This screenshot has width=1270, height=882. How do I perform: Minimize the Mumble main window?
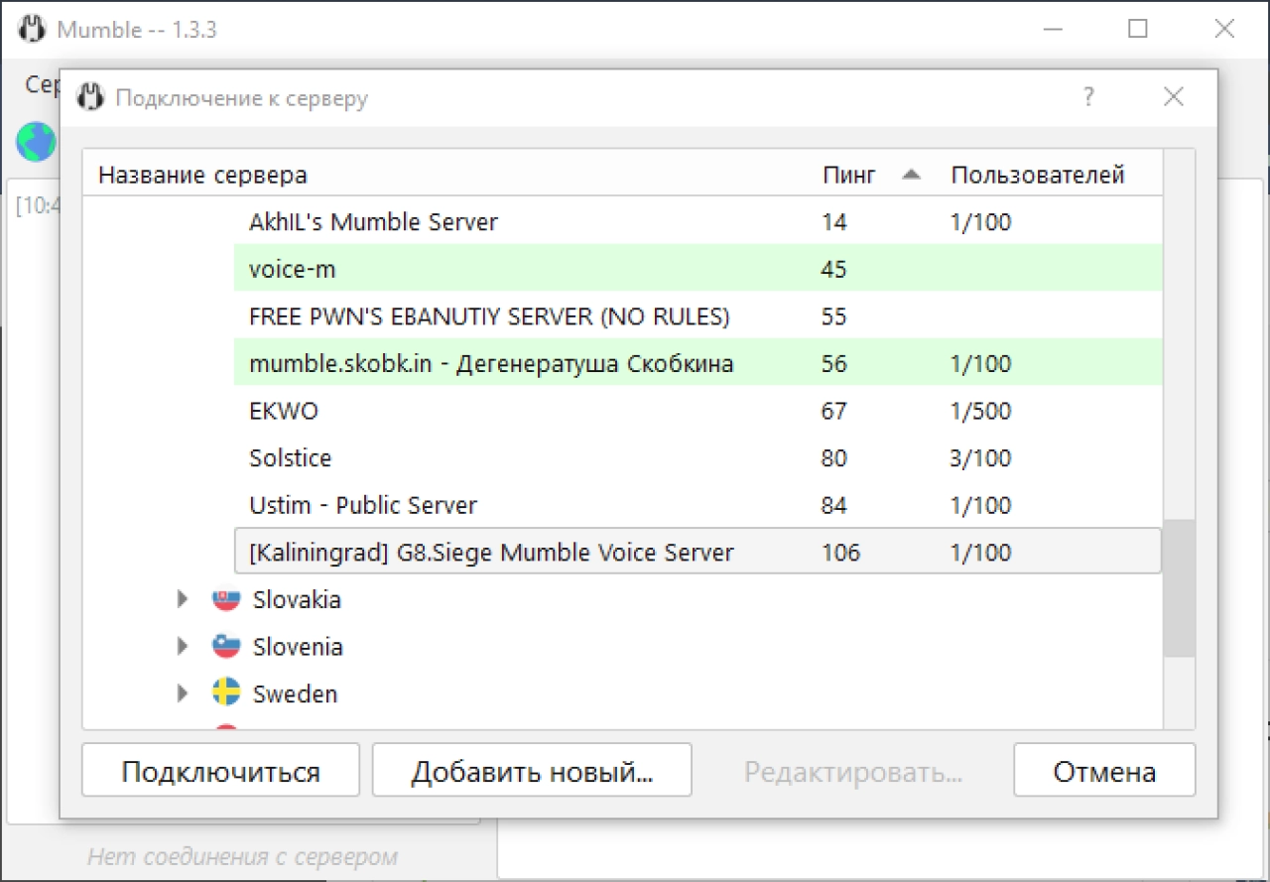click(x=1054, y=29)
